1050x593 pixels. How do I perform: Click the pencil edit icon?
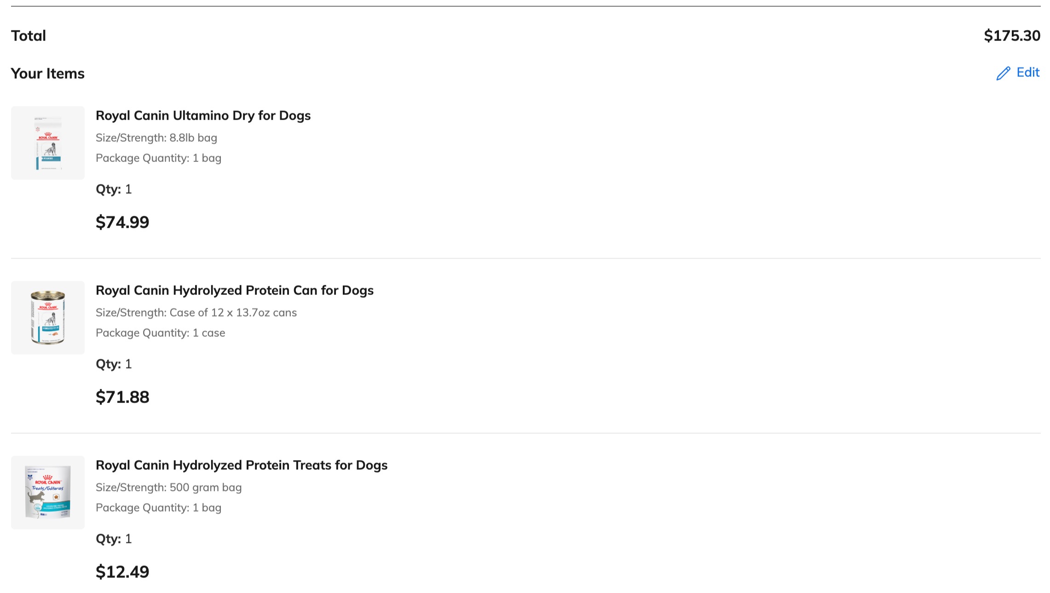[x=1003, y=73]
